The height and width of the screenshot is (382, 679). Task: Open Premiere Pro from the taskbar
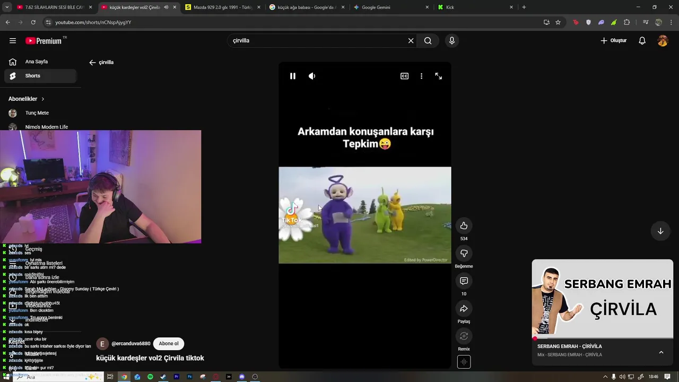coord(177,377)
